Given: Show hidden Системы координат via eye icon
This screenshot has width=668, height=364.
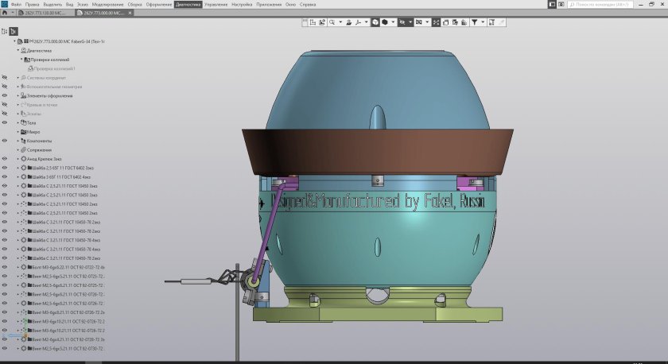Looking at the screenshot, I should click(x=5, y=77).
